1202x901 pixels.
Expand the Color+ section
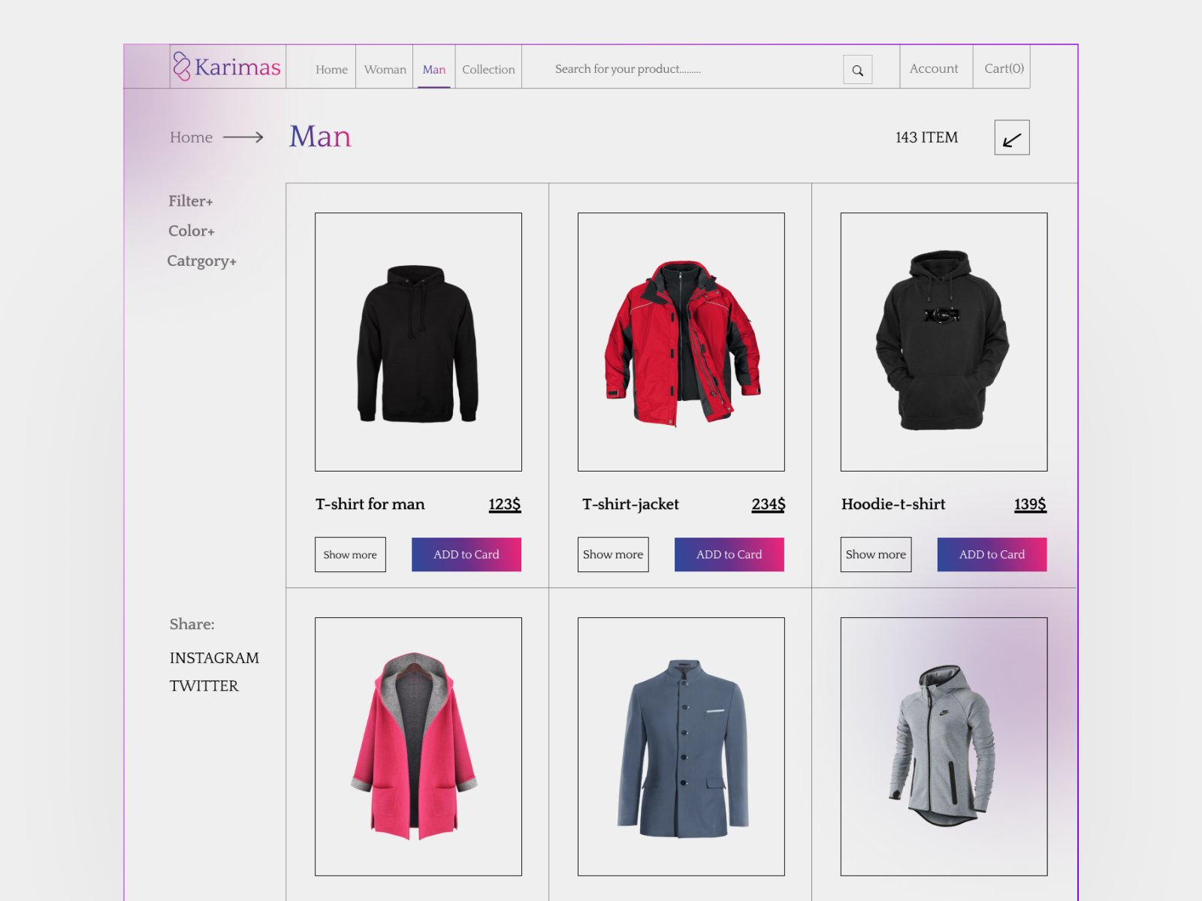[192, 231]
